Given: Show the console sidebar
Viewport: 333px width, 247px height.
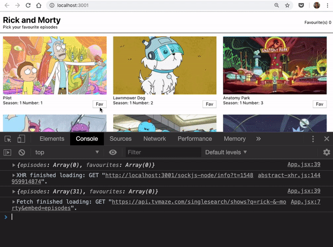Looking at the screenshot, I should 7,152.
